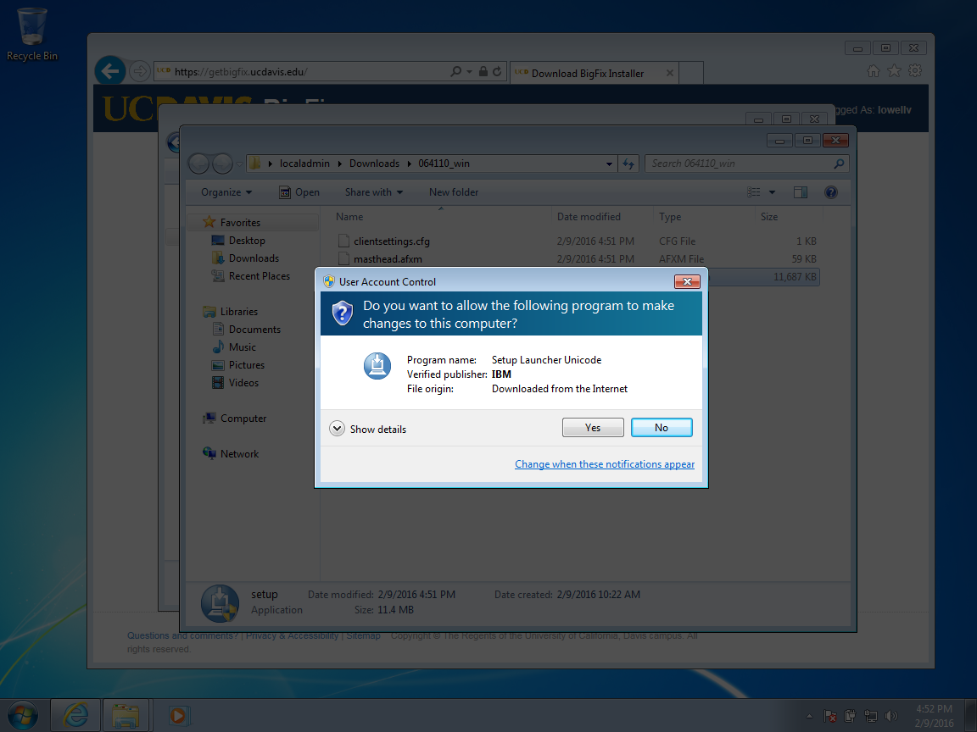Click the UAC shield question mark icon
Screen dimensions: 977x732
[342, 313]
